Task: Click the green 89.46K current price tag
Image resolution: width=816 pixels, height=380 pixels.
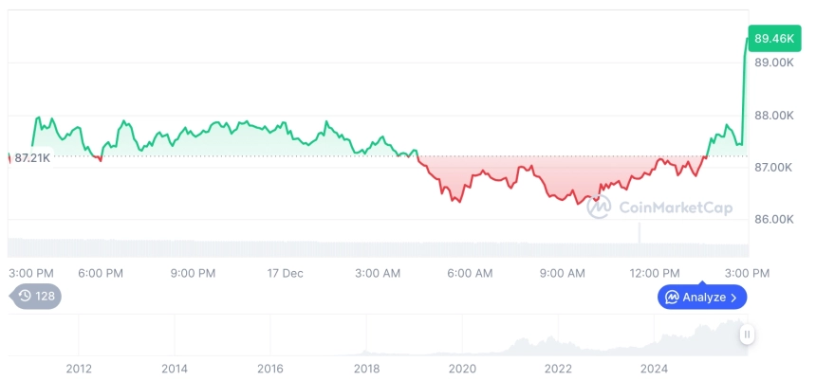Action: (x=772, y=39)
